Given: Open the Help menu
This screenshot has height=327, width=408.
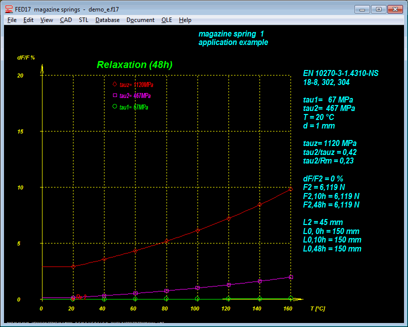Looking at the screenshot, I should click(x=185, y=20).
